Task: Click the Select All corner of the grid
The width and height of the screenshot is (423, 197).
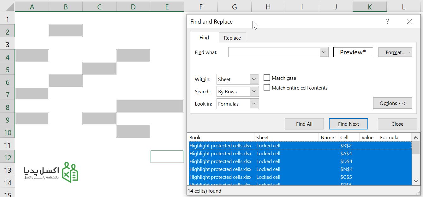Action: point(7,7)
